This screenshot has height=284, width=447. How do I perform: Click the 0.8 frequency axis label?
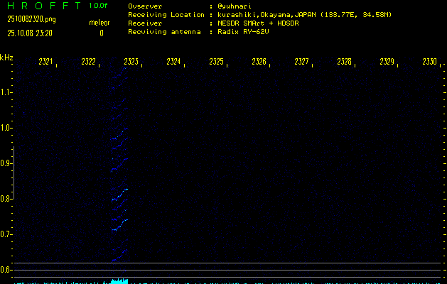pos(6,199)
